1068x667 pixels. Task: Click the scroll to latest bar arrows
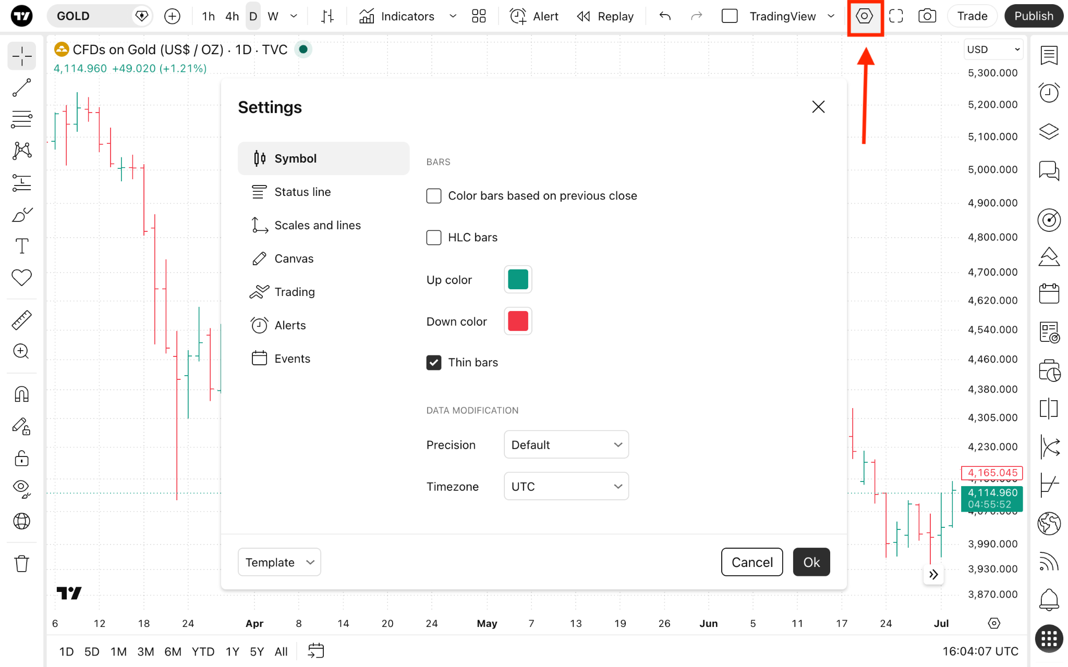click(x=933, y=574)
